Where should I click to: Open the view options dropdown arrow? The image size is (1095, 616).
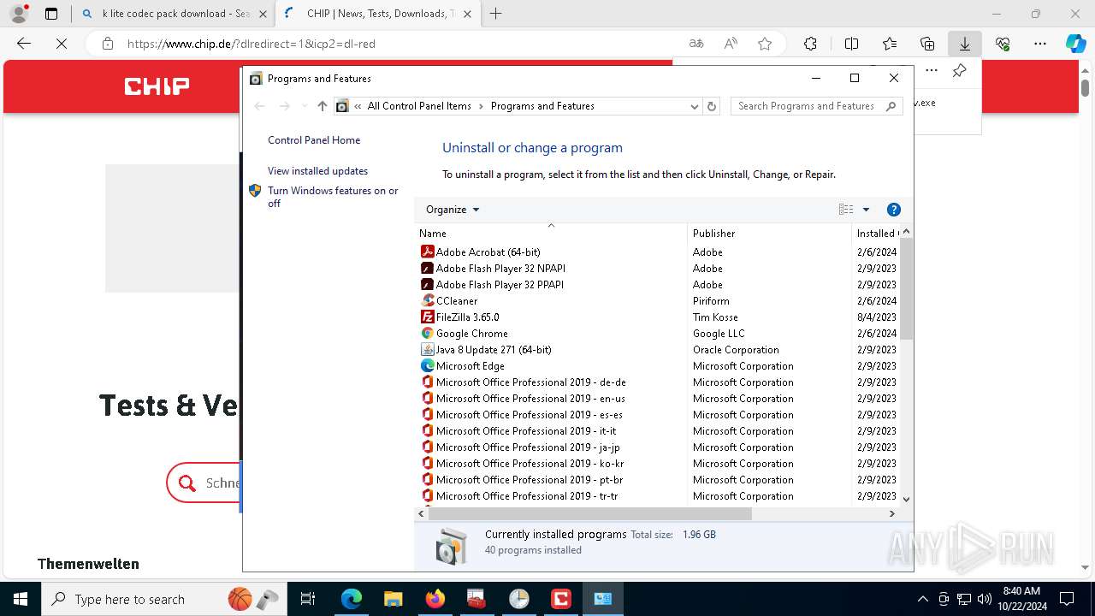(866, 210)
